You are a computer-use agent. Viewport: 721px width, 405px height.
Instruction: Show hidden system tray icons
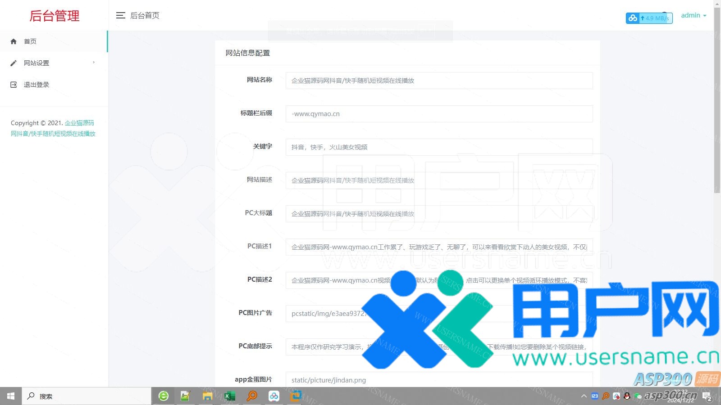coord(584,396)
